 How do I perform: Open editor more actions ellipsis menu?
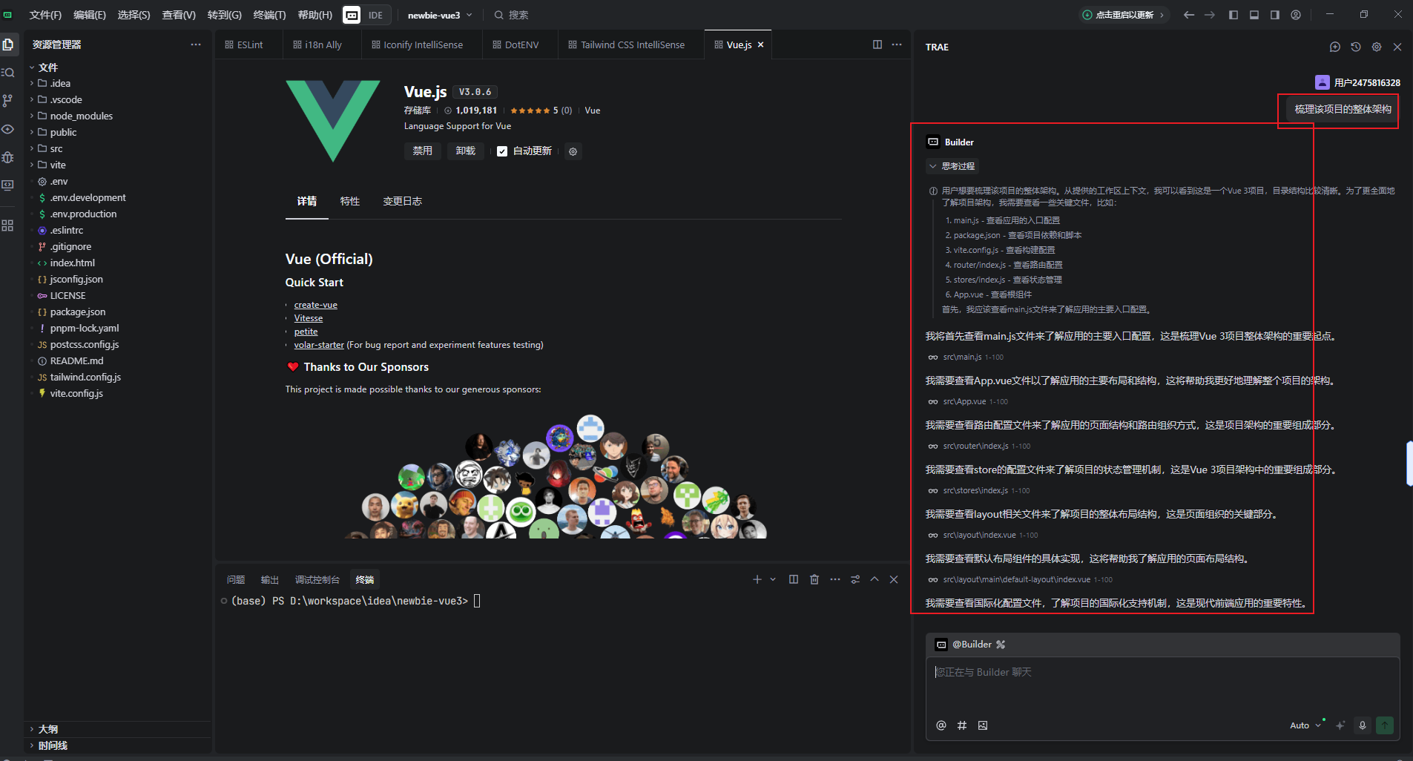click(x=897, y=45)
